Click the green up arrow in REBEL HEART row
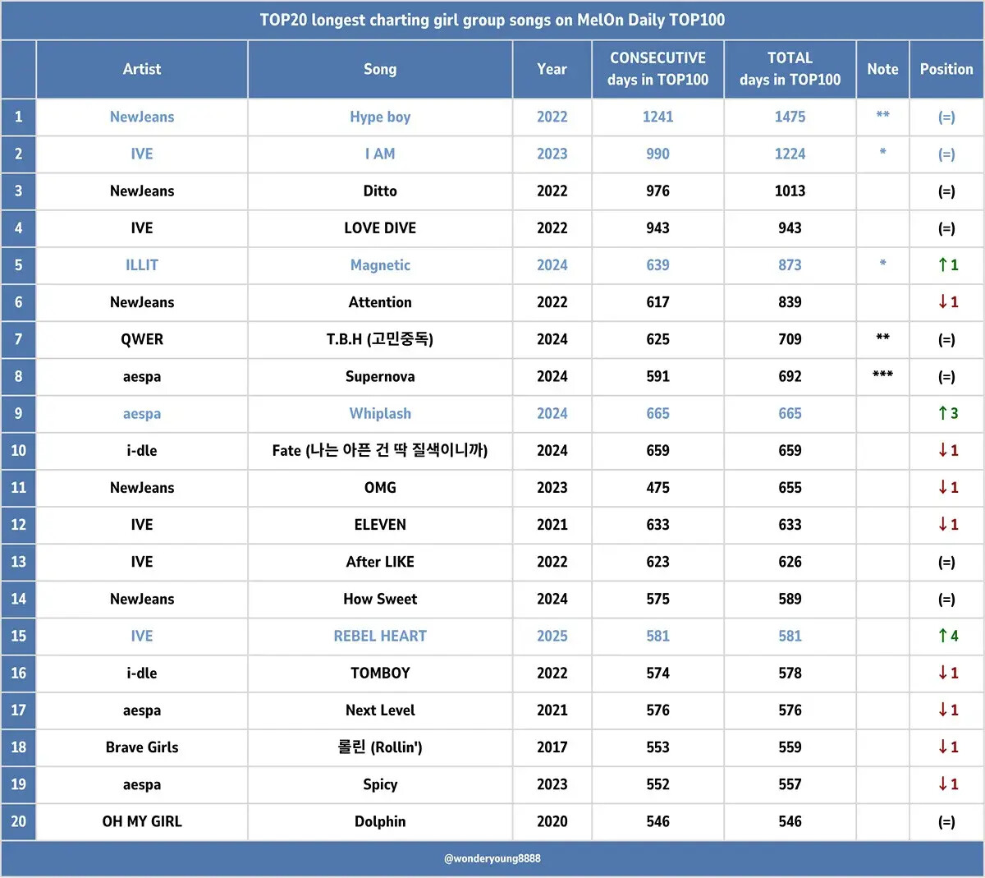Image resolution: width=985 pixels, height=878 pixels. click(x=943, y=636)
